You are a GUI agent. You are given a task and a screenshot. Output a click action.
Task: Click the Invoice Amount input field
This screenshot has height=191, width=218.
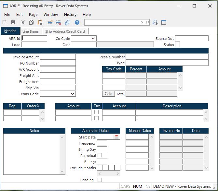click(x=58, y=57)
